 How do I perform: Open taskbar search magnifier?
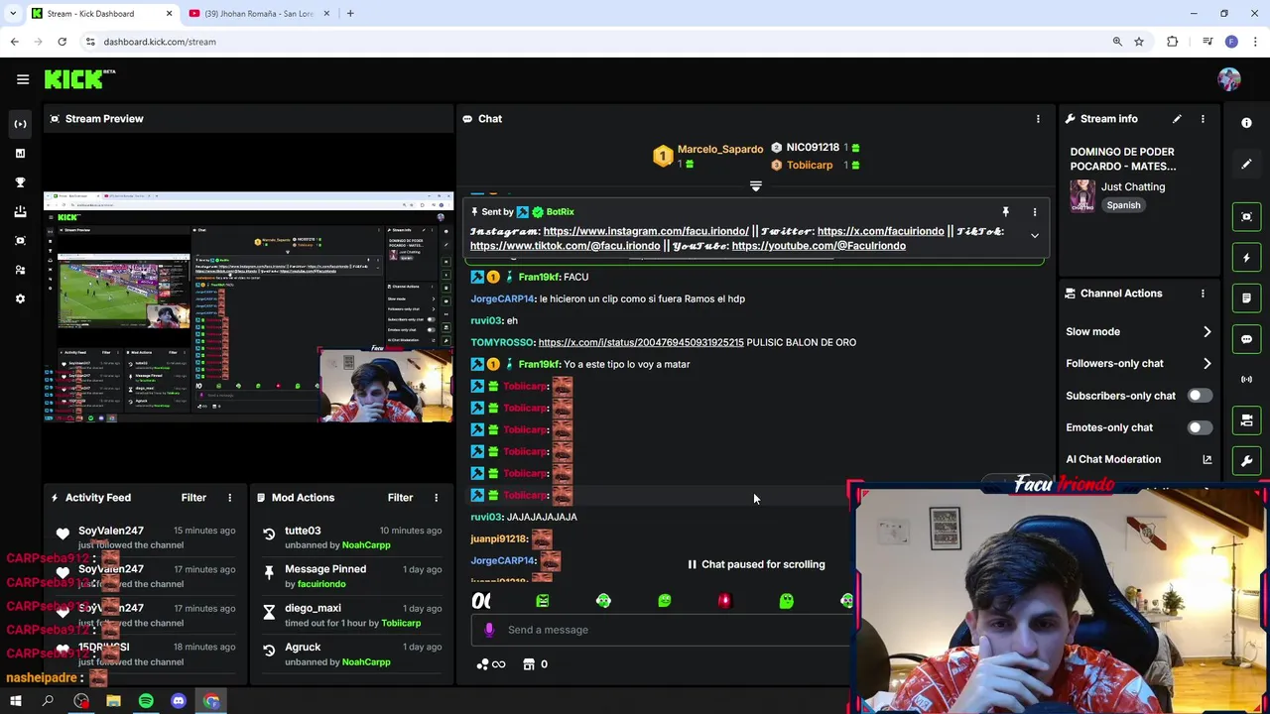point(48,701)
